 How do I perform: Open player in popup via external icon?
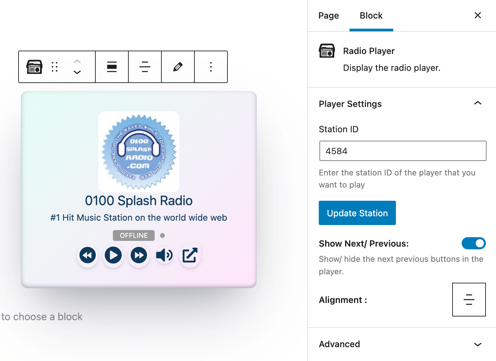190,255
